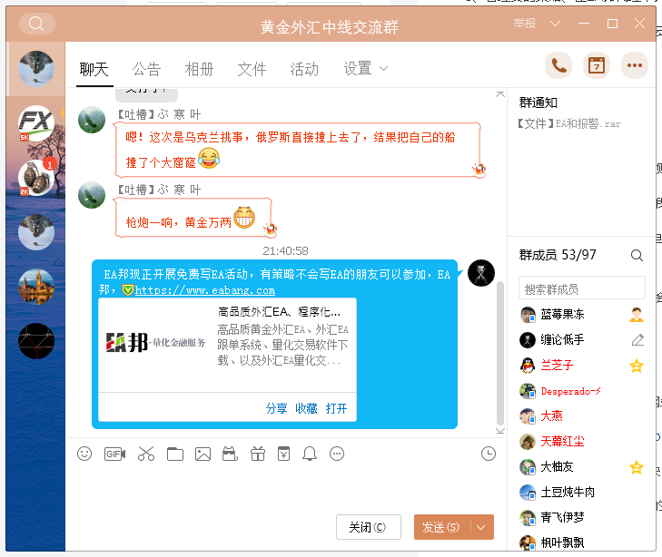Select member 天幕红尘

pos(582,442)
